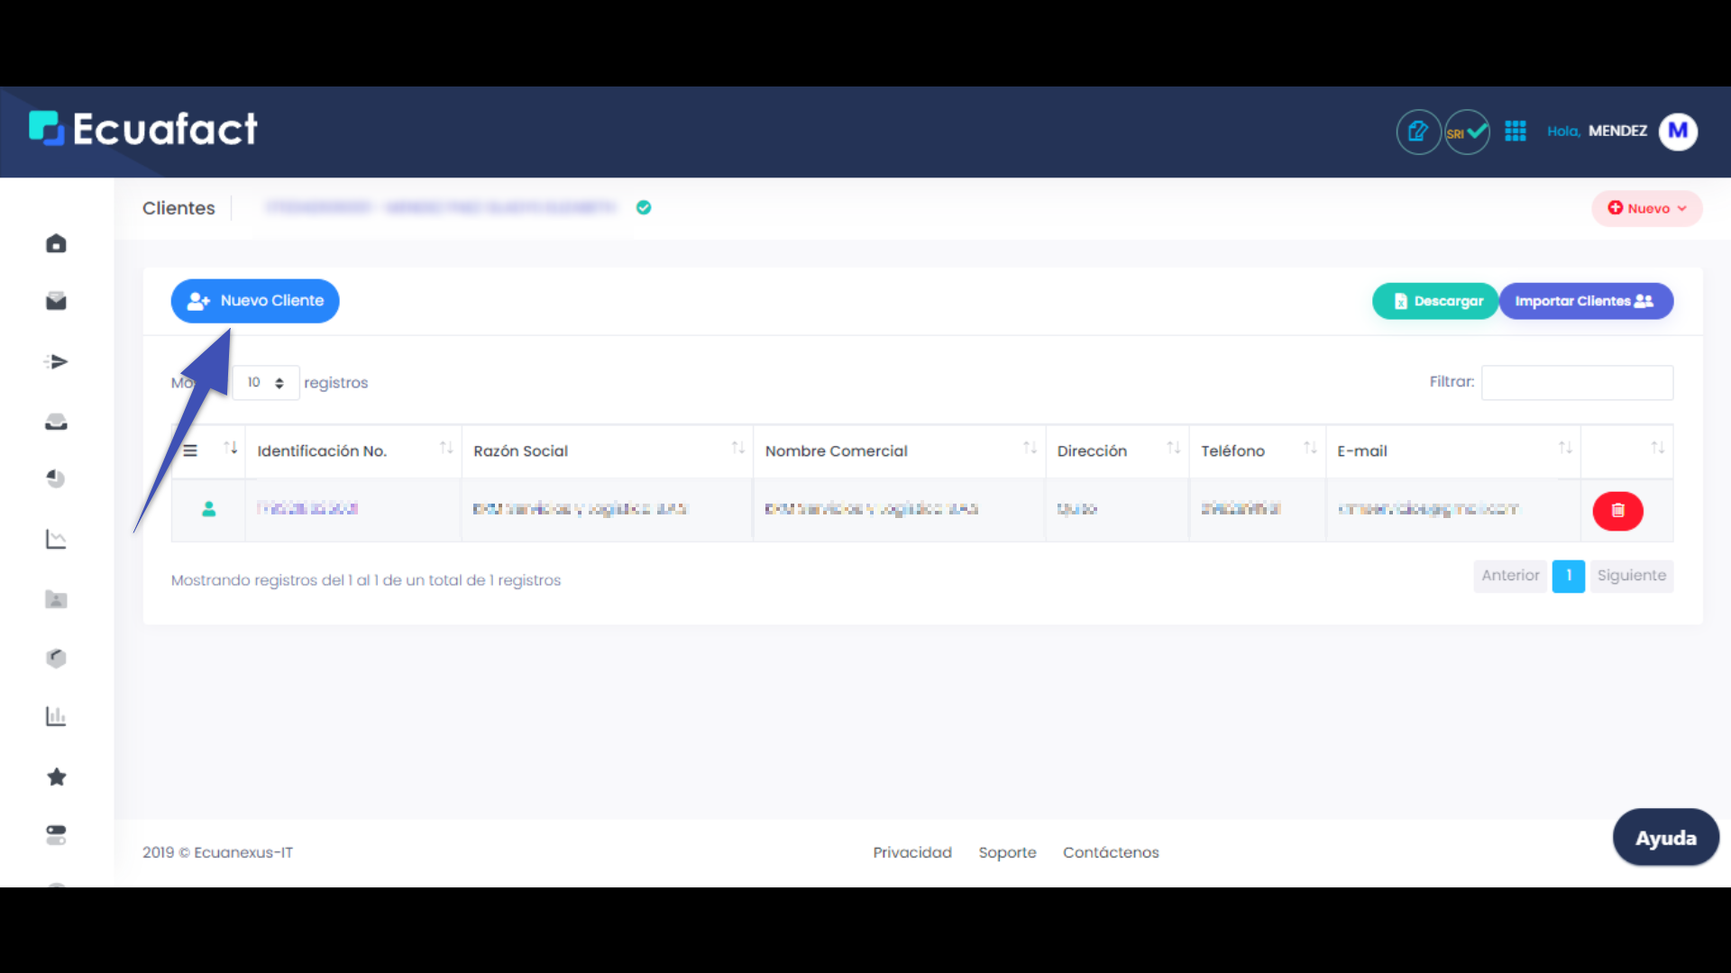Expand the table column selector hamburger icon
The height and width of the screenshot is (973, 1731).
pyautogui.click(x=190, y=450)
